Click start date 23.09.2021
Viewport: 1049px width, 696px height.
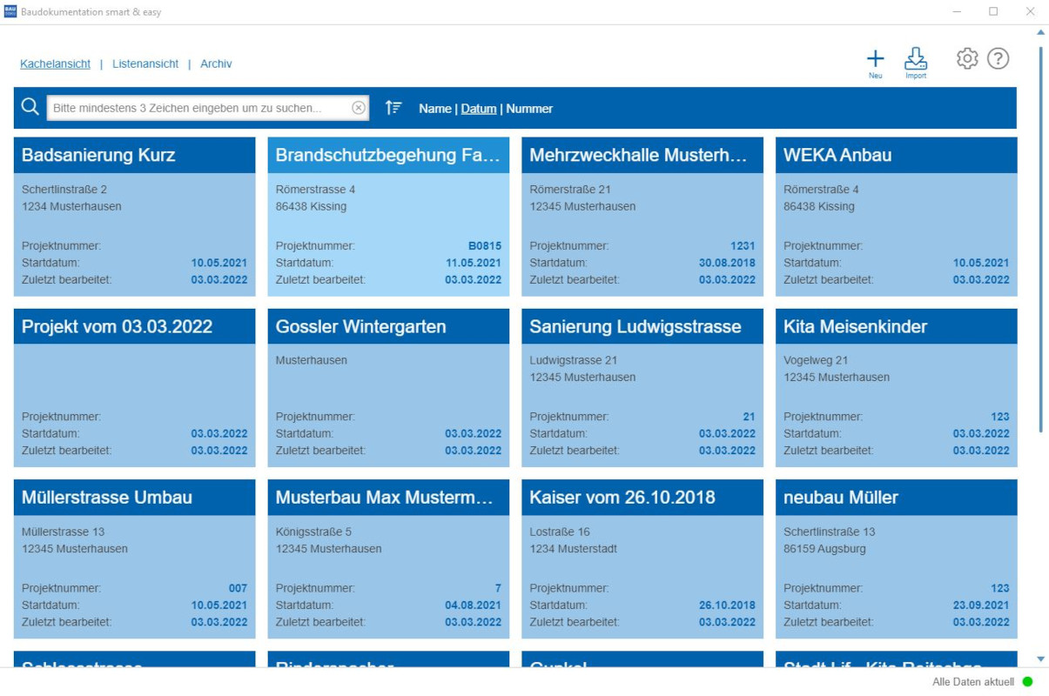tap(981, 605)
